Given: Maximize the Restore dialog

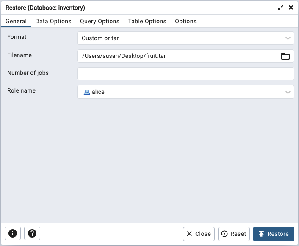Looking at the screenshot, I should pyautogui.click(x=280, y=8).
